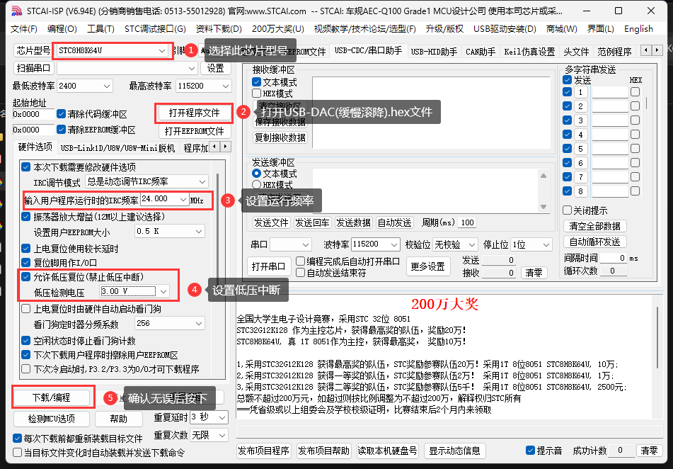The height and width of the screenshot is (469, 673).
Task: Click 清零 next to 成功计数
Action: pos(649,451)
